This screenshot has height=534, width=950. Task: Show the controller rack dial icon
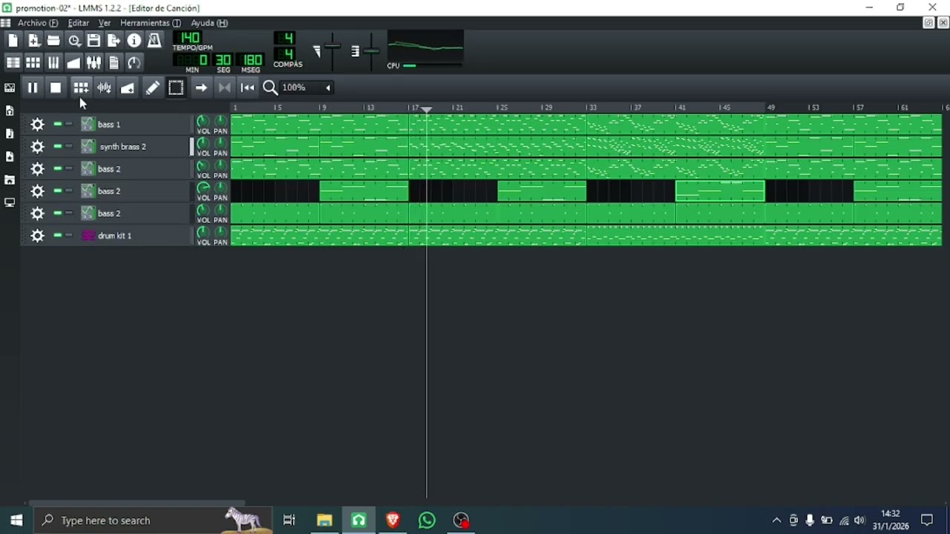point(134,63)
